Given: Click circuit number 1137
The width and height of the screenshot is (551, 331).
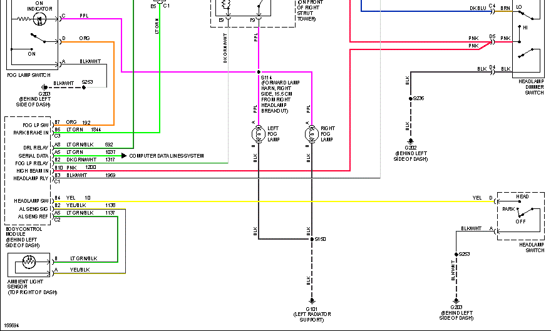Looking at the screenshot, I should pos(110,213).
